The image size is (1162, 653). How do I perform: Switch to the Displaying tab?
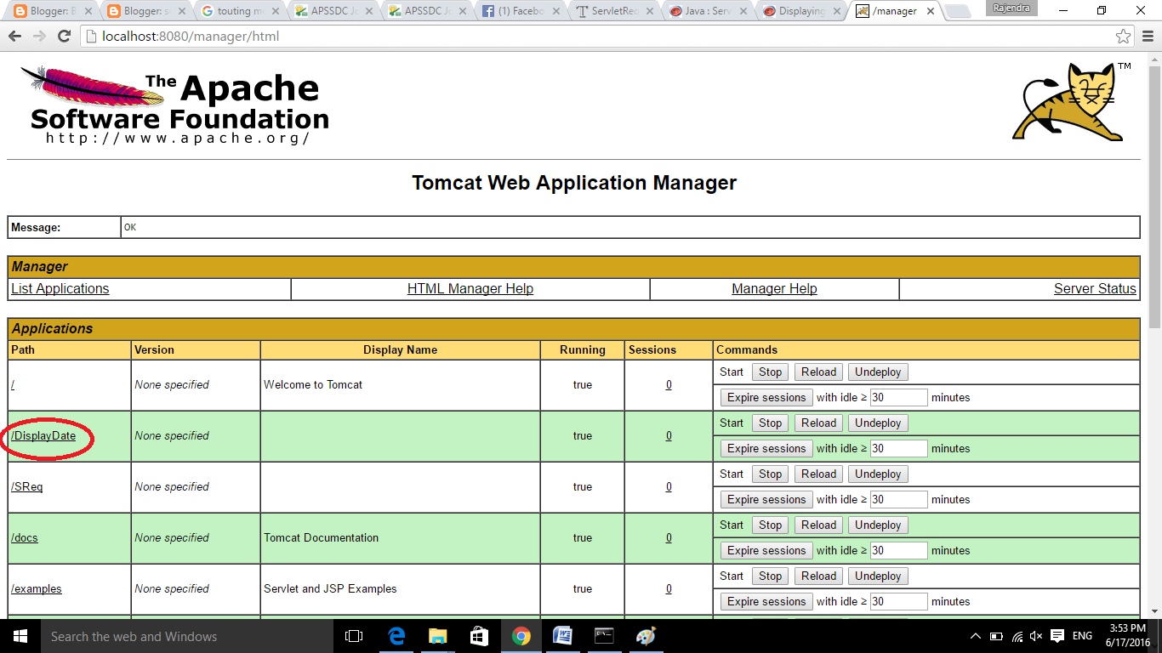[x=801, y=11]
